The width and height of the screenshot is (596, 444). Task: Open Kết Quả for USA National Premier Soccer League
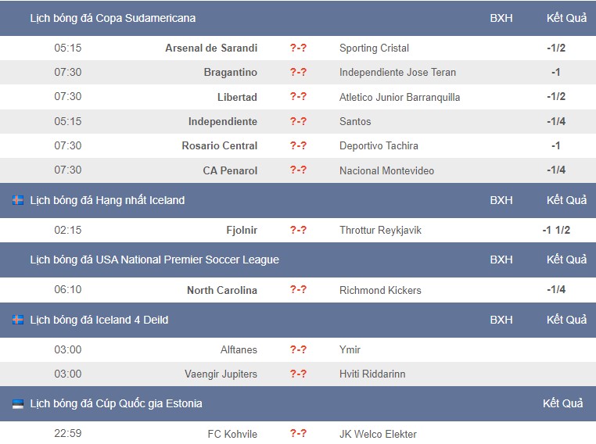[566, 260]
